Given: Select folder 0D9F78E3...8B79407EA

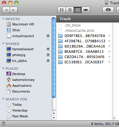Looking at the screenshot, I should tap(82, 36).
